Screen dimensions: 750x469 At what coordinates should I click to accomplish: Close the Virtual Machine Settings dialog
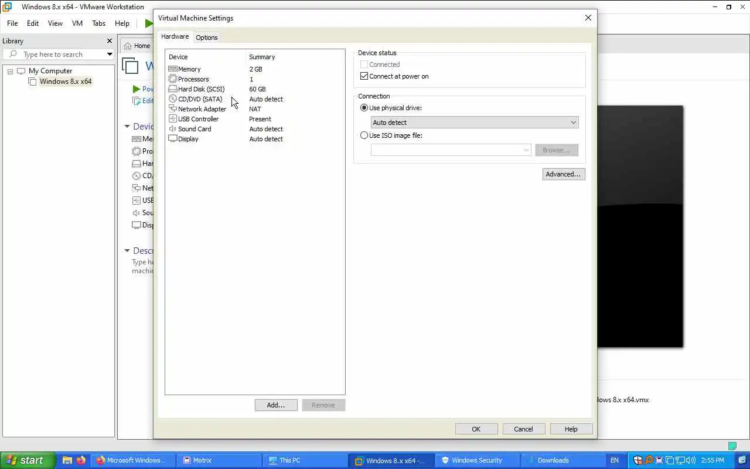click(x=588, y=18)
